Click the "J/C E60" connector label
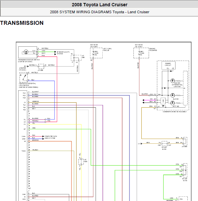The width and height of the screenshot is (198, 201). tap(184, 146)
